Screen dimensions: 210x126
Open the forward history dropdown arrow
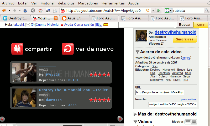[x=20, y=10]
